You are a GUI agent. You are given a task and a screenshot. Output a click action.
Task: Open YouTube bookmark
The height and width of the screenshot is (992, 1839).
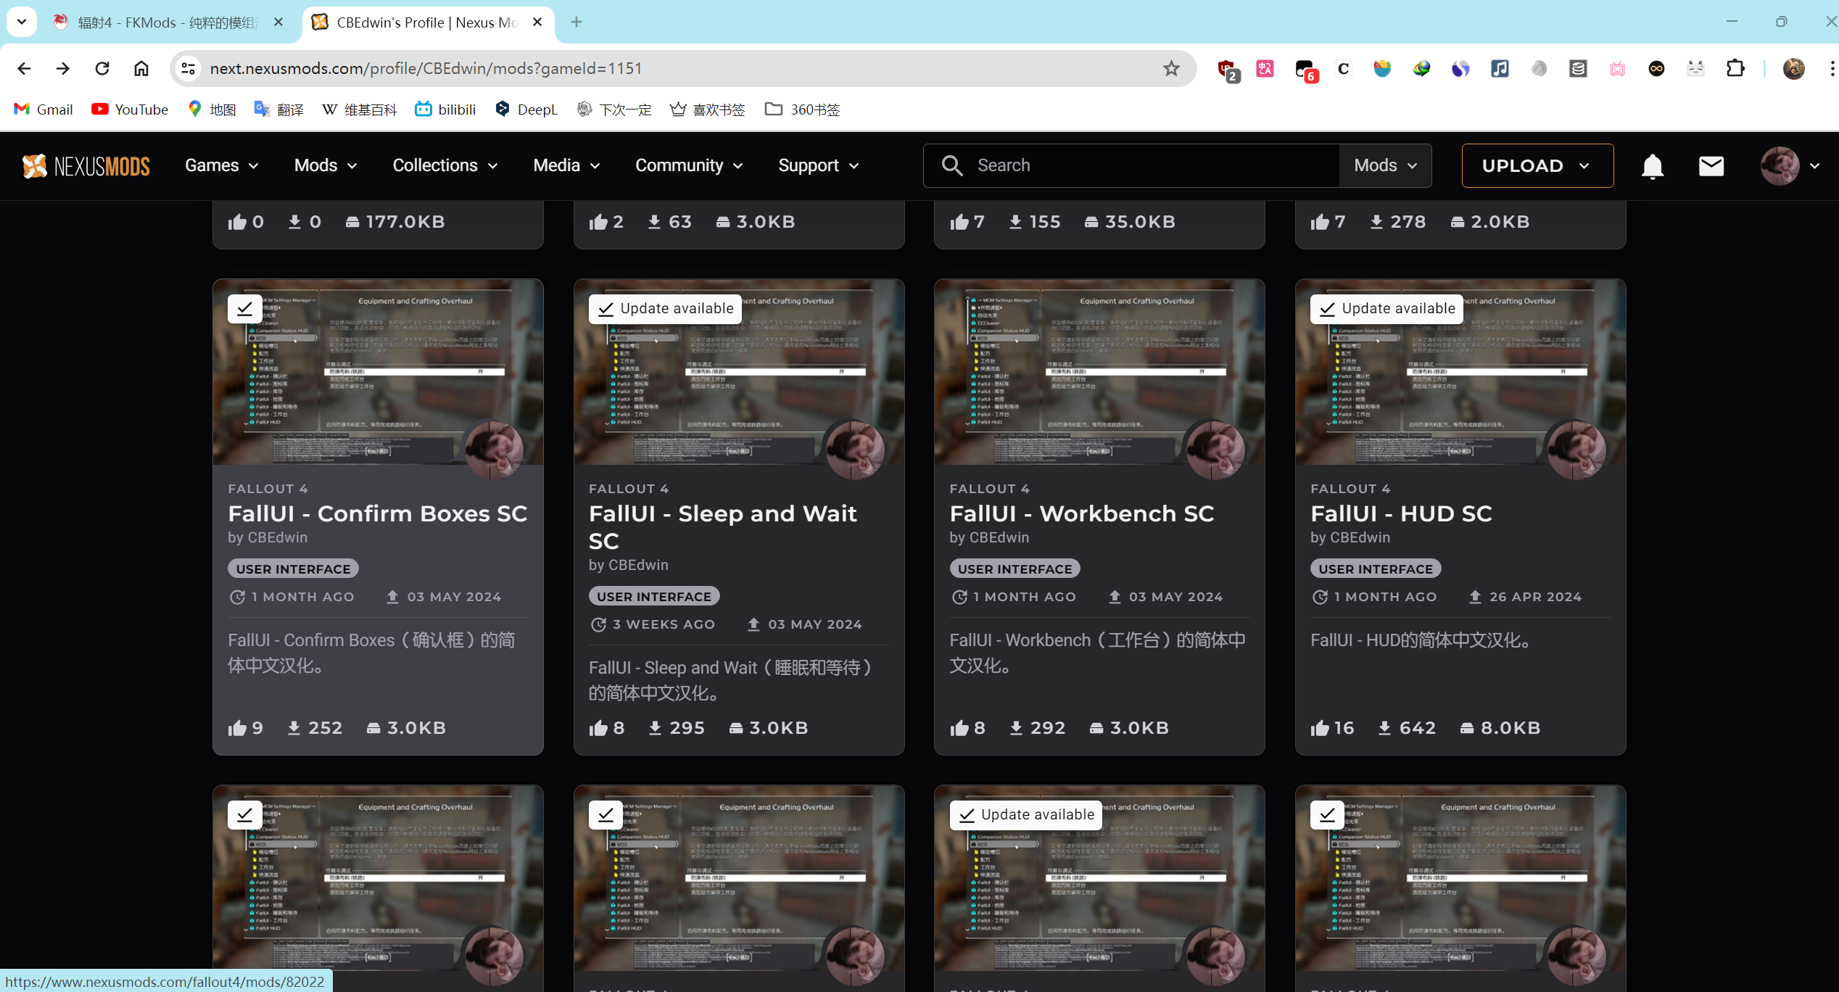tap(130, 109)
